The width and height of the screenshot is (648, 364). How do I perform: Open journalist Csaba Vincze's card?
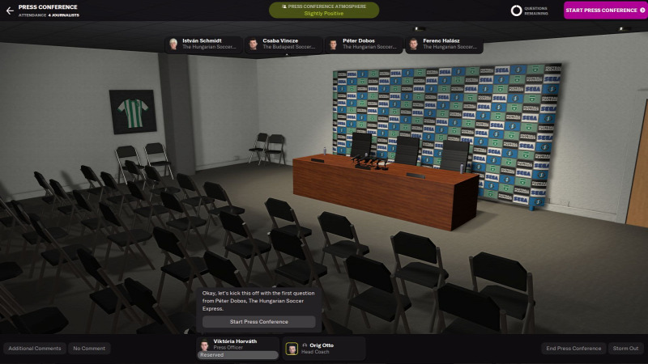click(x=284, y=44)
